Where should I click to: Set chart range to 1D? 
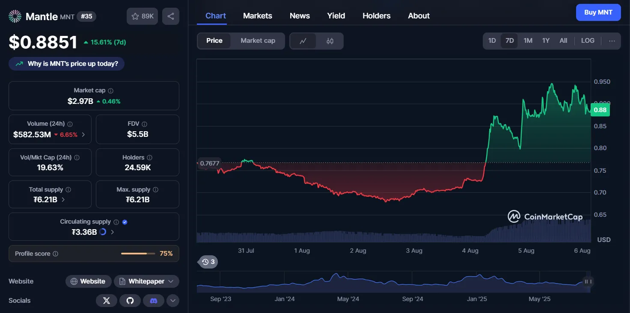click(x=492, y=41)
